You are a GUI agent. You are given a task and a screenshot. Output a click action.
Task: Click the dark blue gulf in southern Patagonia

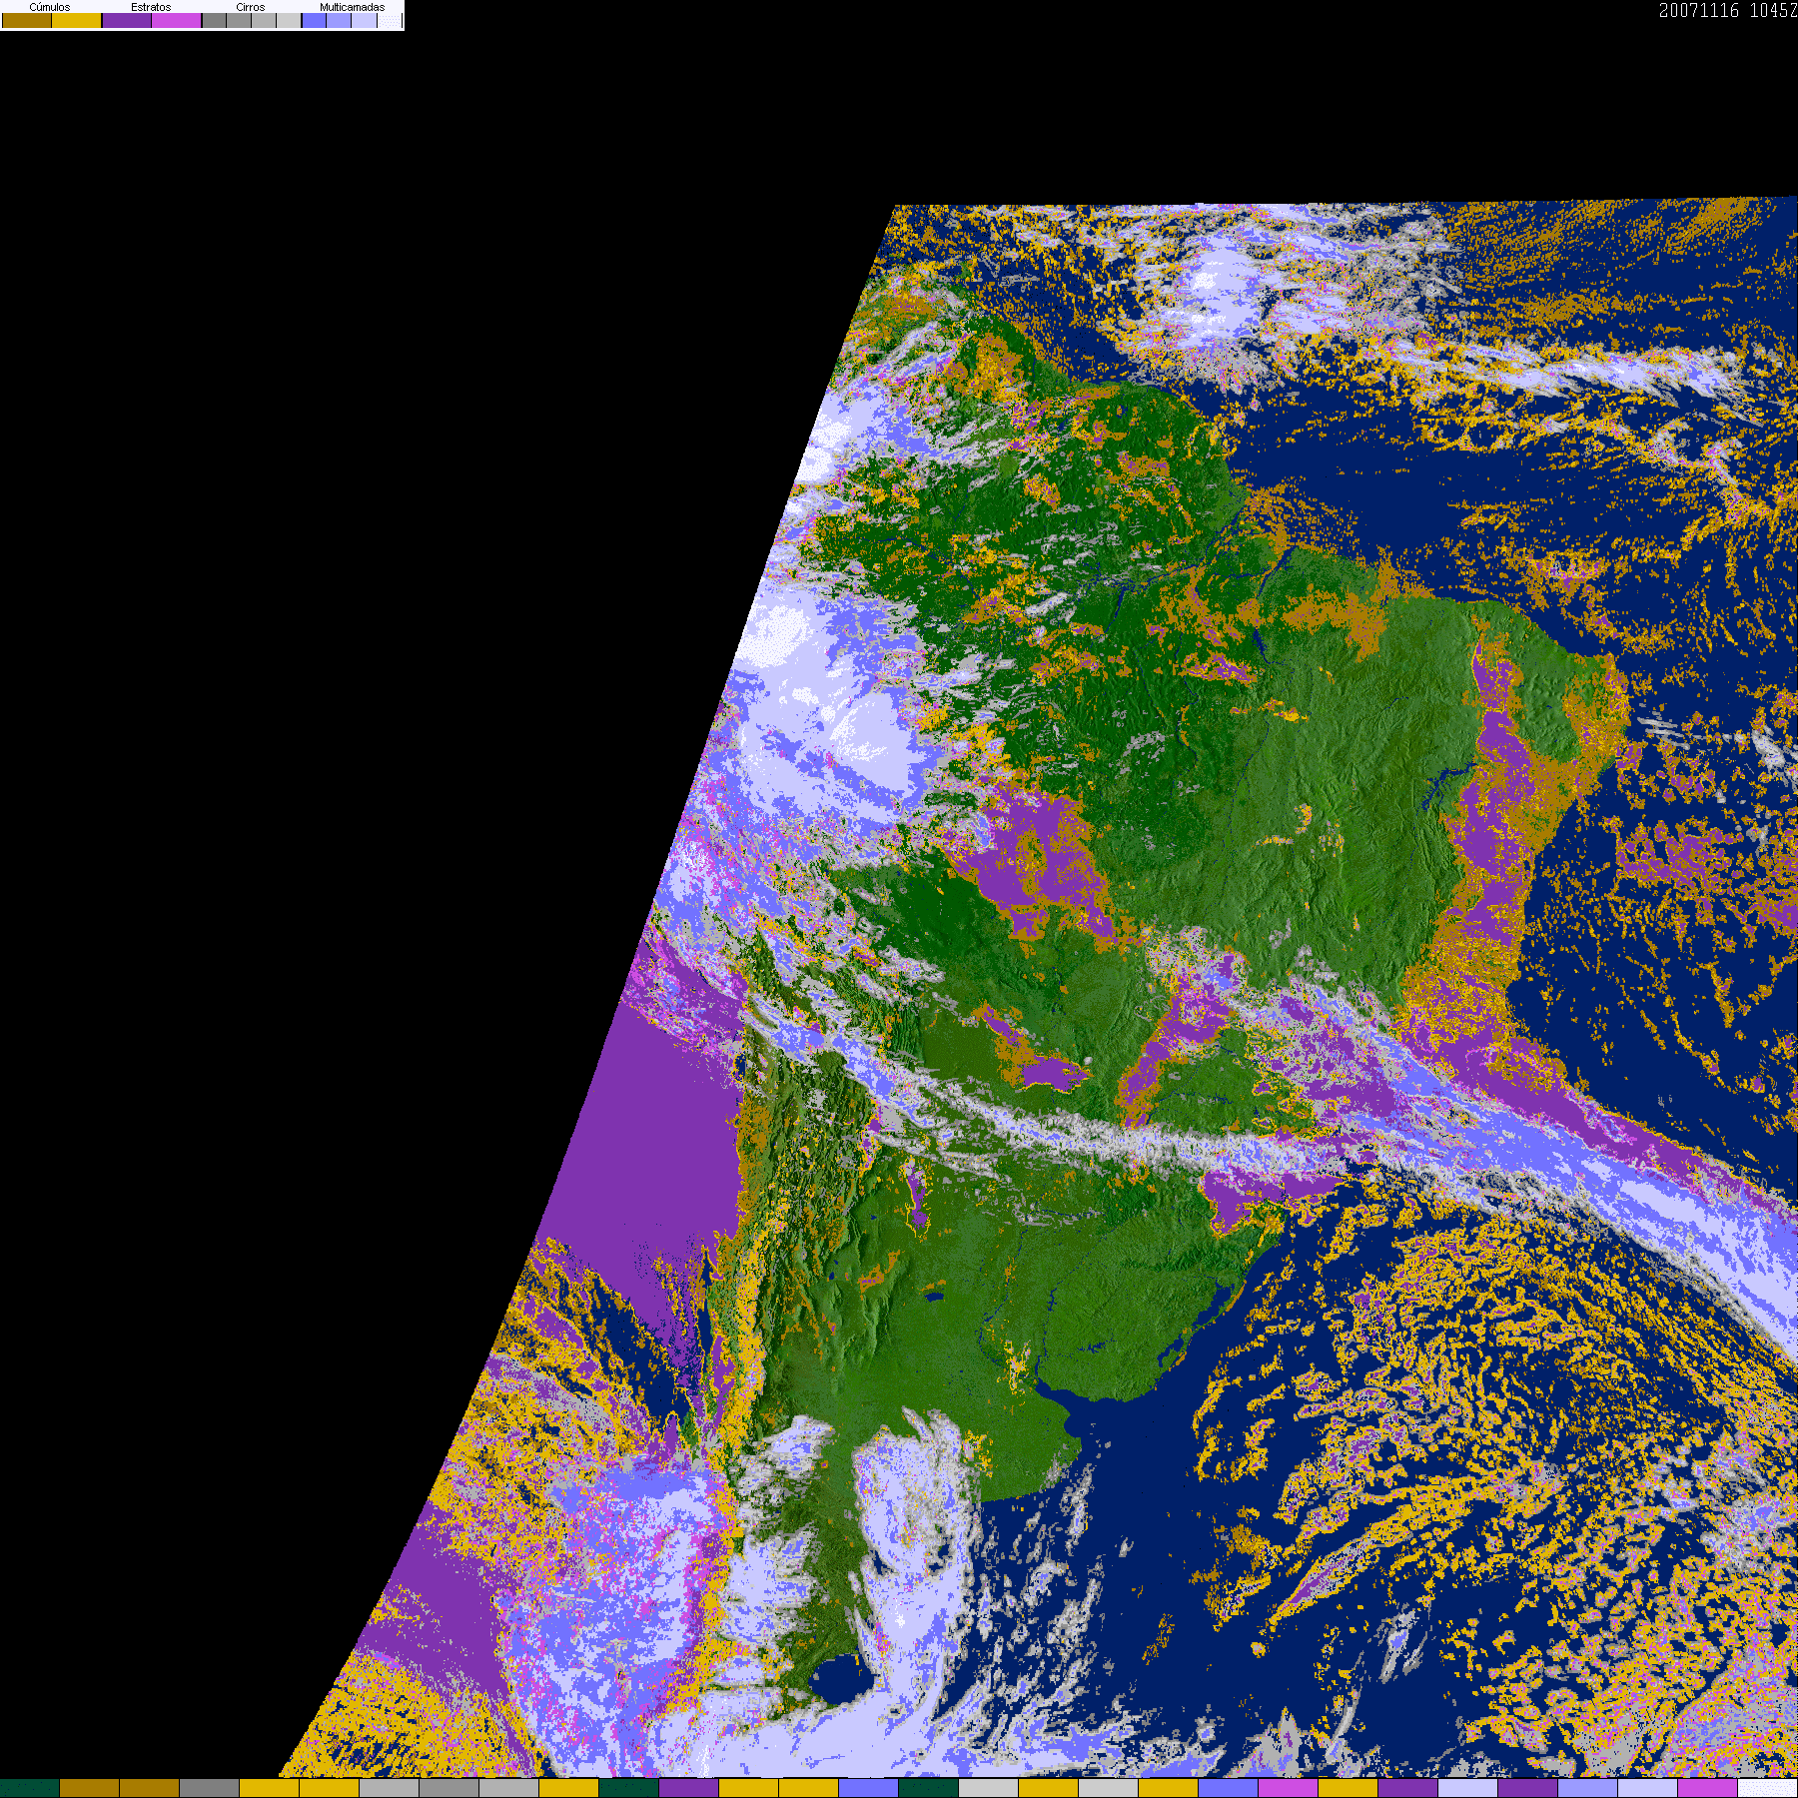pyautogui.click(x=842, y=1680)
